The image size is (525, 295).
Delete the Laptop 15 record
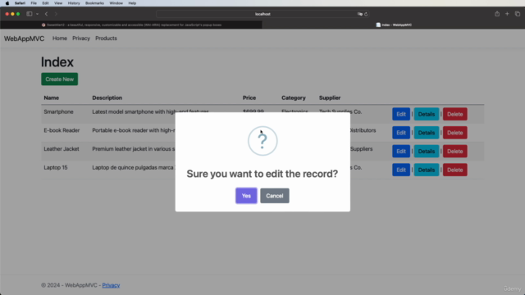455,170
